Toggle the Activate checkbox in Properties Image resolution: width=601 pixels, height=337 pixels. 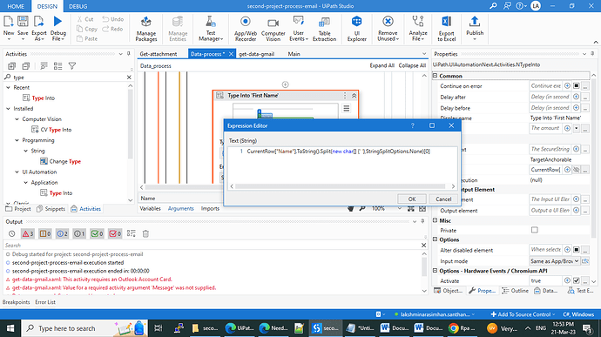[576, 280]
